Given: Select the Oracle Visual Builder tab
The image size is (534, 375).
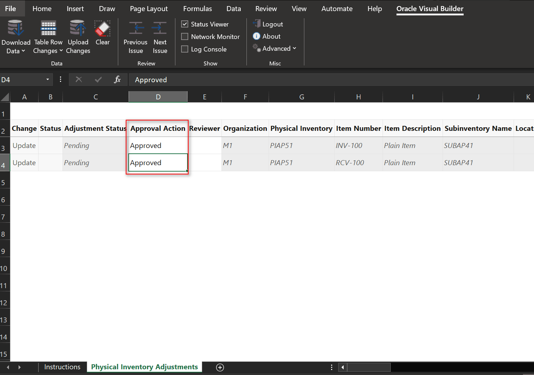Looking at the screenshot, I should [x=430, y=9].
